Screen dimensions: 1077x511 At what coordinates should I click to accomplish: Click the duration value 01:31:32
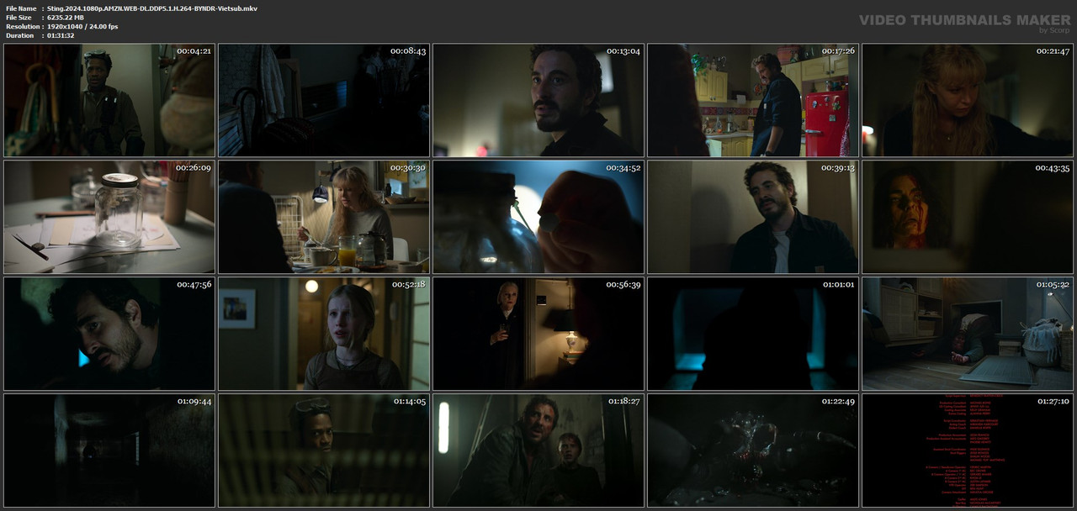(x=61, y=36)
